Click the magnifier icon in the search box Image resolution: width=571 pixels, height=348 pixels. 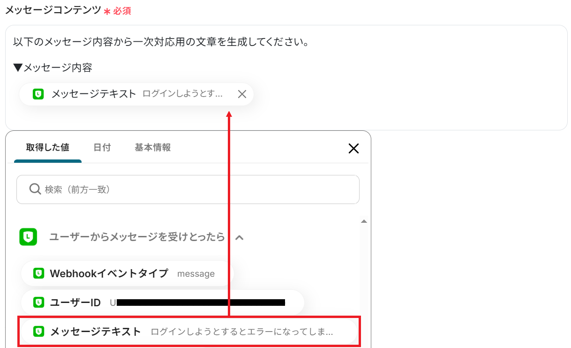coord(35,189)
